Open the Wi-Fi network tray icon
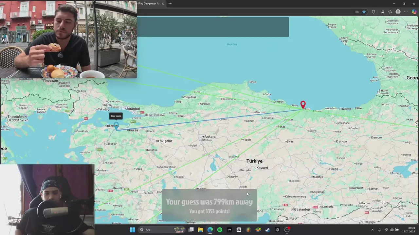 (x=386, y=230)
